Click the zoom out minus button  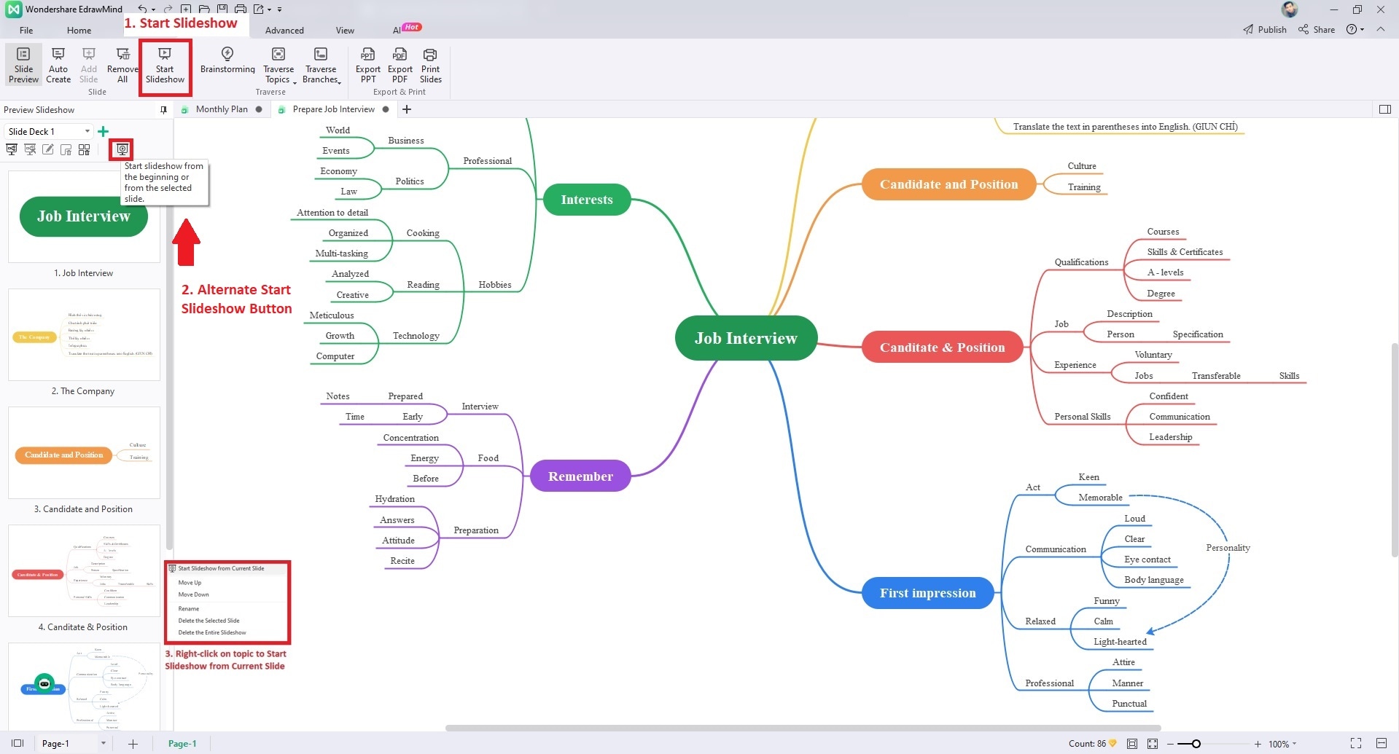[1171, 744]
